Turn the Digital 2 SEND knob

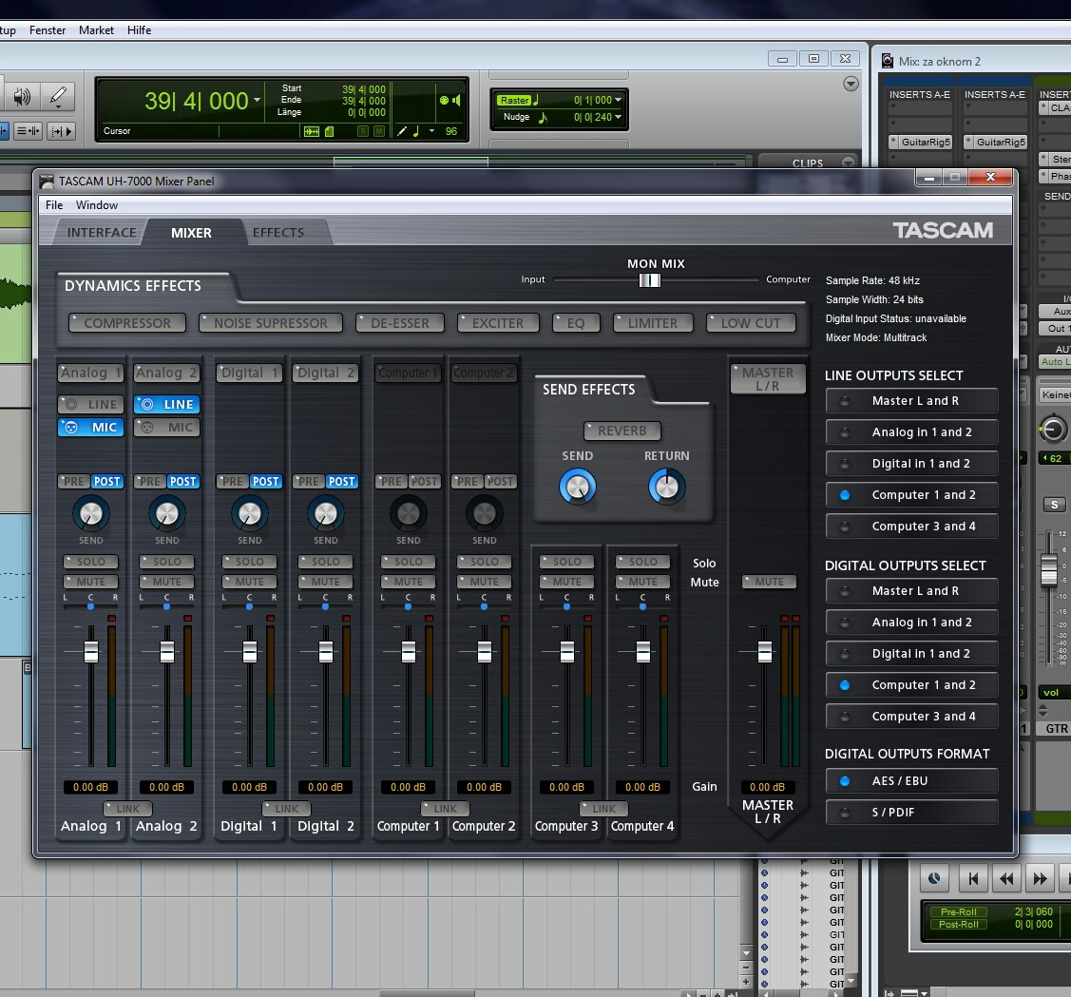click(325, 514)
